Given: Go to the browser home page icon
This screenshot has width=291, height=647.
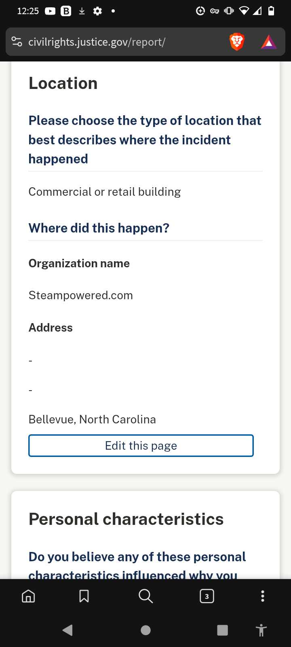Looking at the screenshot, I should (x=28, y=596).
